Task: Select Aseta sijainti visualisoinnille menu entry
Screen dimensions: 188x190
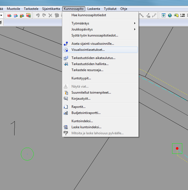Action: pyautogui.click(x=100, y=44)
